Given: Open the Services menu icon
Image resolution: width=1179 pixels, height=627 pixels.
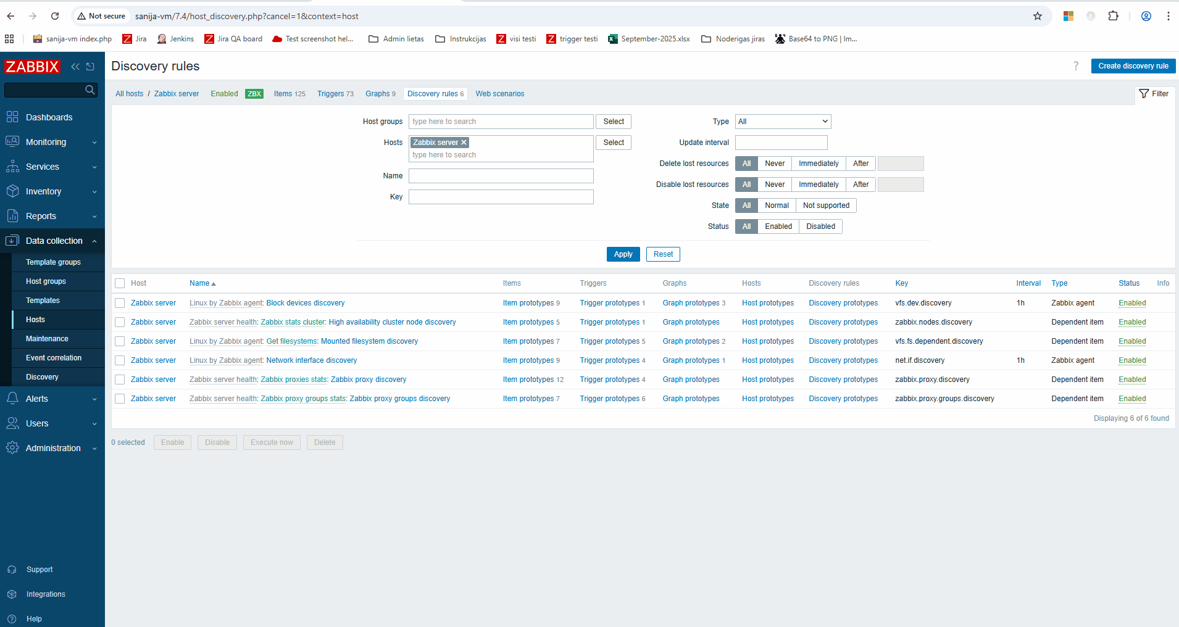Looking at the screenshot, I should tap(12, 166).
